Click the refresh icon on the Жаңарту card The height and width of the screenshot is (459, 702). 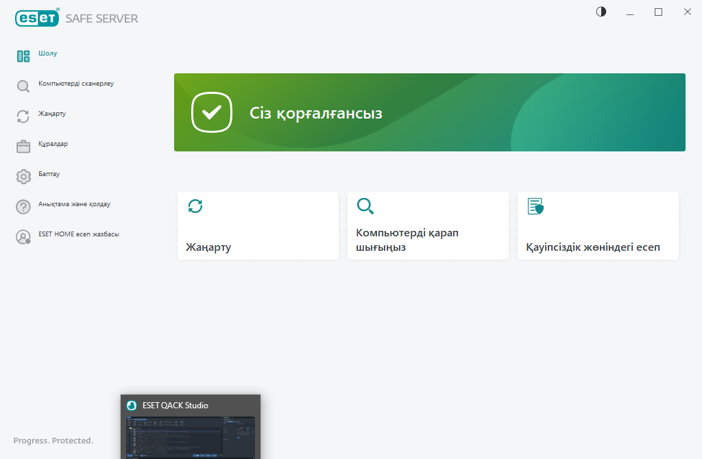196,206
